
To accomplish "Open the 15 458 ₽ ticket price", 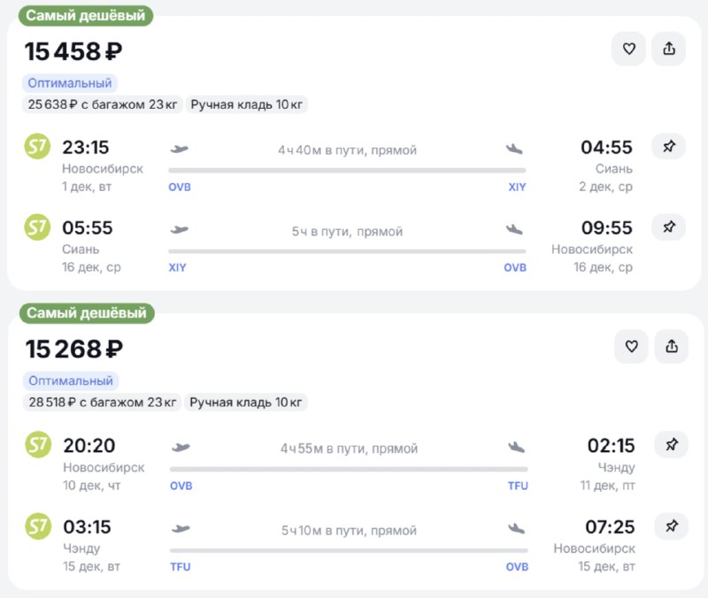I will (x=73, y=51).
